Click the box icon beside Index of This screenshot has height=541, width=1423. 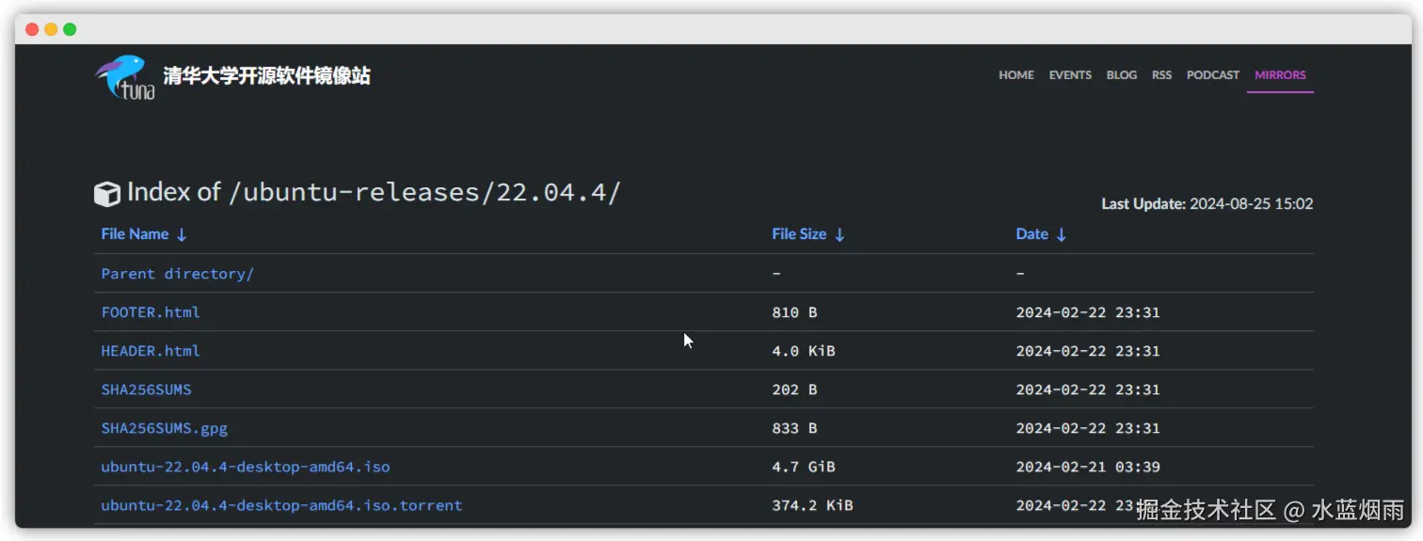click(107, 194)
